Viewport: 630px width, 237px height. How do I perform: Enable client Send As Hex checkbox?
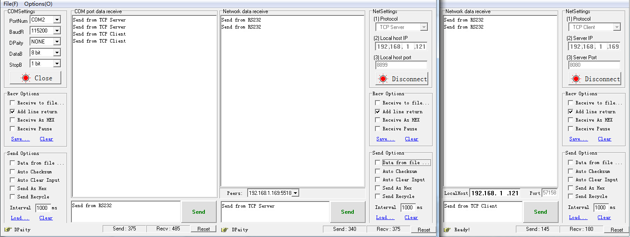(x=571, y=188)
